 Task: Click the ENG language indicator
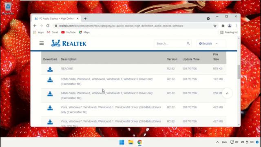(x=224, y=143)
